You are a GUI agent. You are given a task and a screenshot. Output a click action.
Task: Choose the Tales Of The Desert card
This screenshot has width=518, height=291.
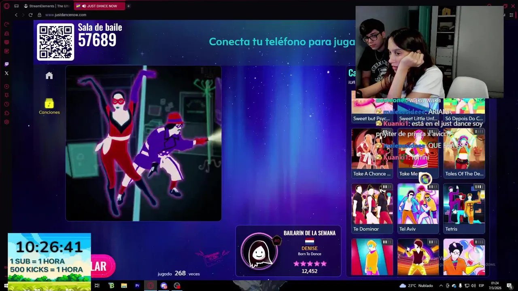(x=464, y=153)
